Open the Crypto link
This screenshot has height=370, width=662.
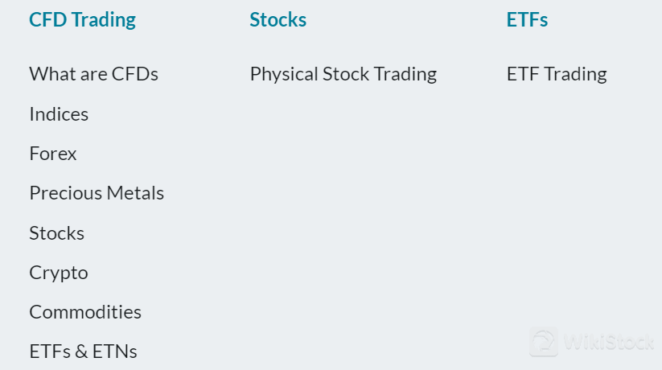click(58, 273)
